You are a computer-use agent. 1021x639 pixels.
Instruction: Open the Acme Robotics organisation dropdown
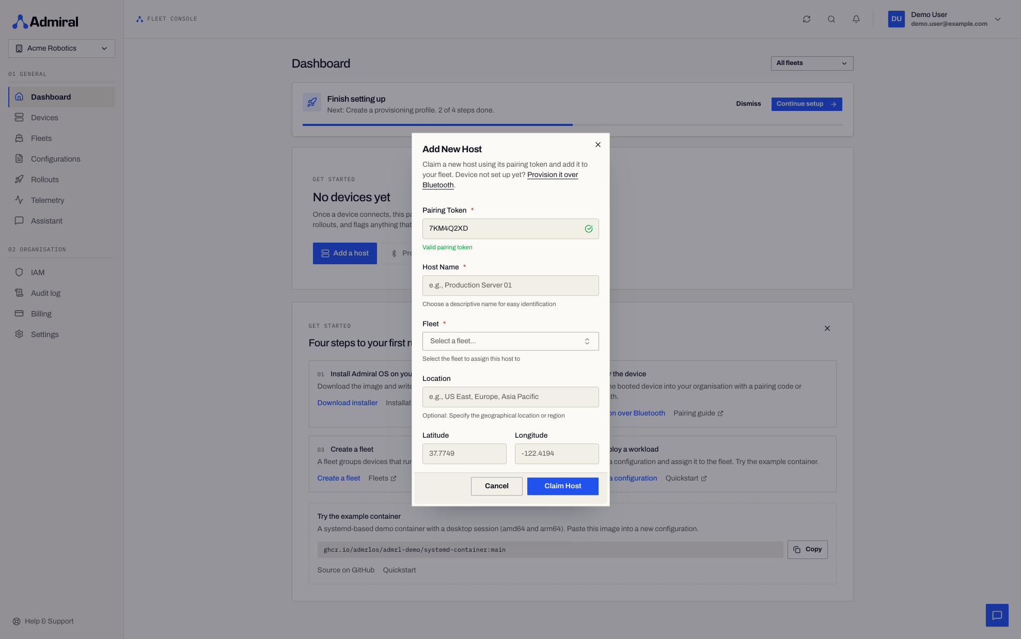pos(61,49)
